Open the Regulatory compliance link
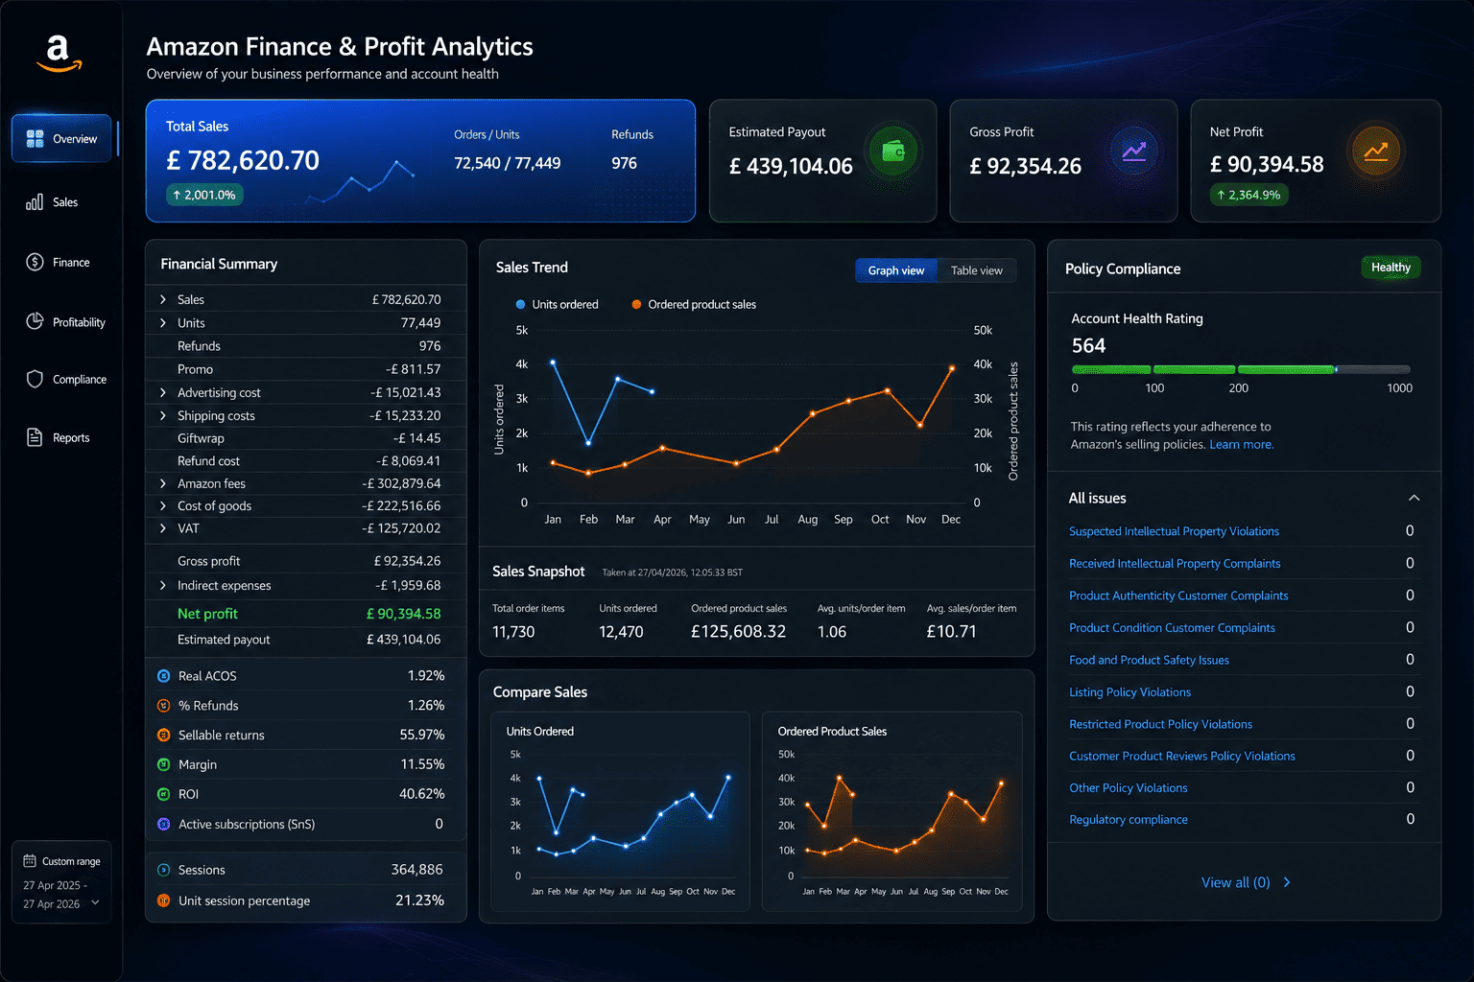This screenshot has height=982, width=1474. [1129, 820]
